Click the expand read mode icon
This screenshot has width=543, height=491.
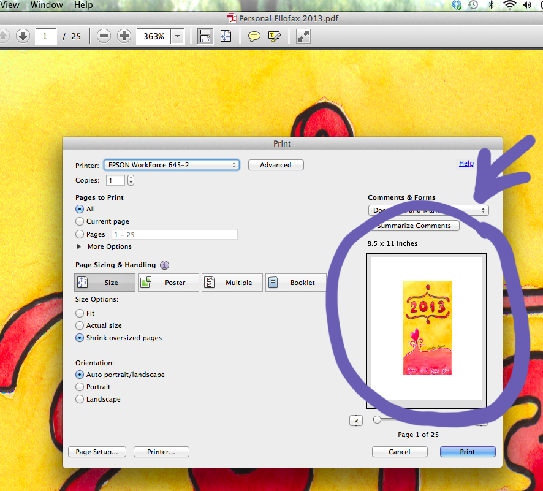pos(303,36)
